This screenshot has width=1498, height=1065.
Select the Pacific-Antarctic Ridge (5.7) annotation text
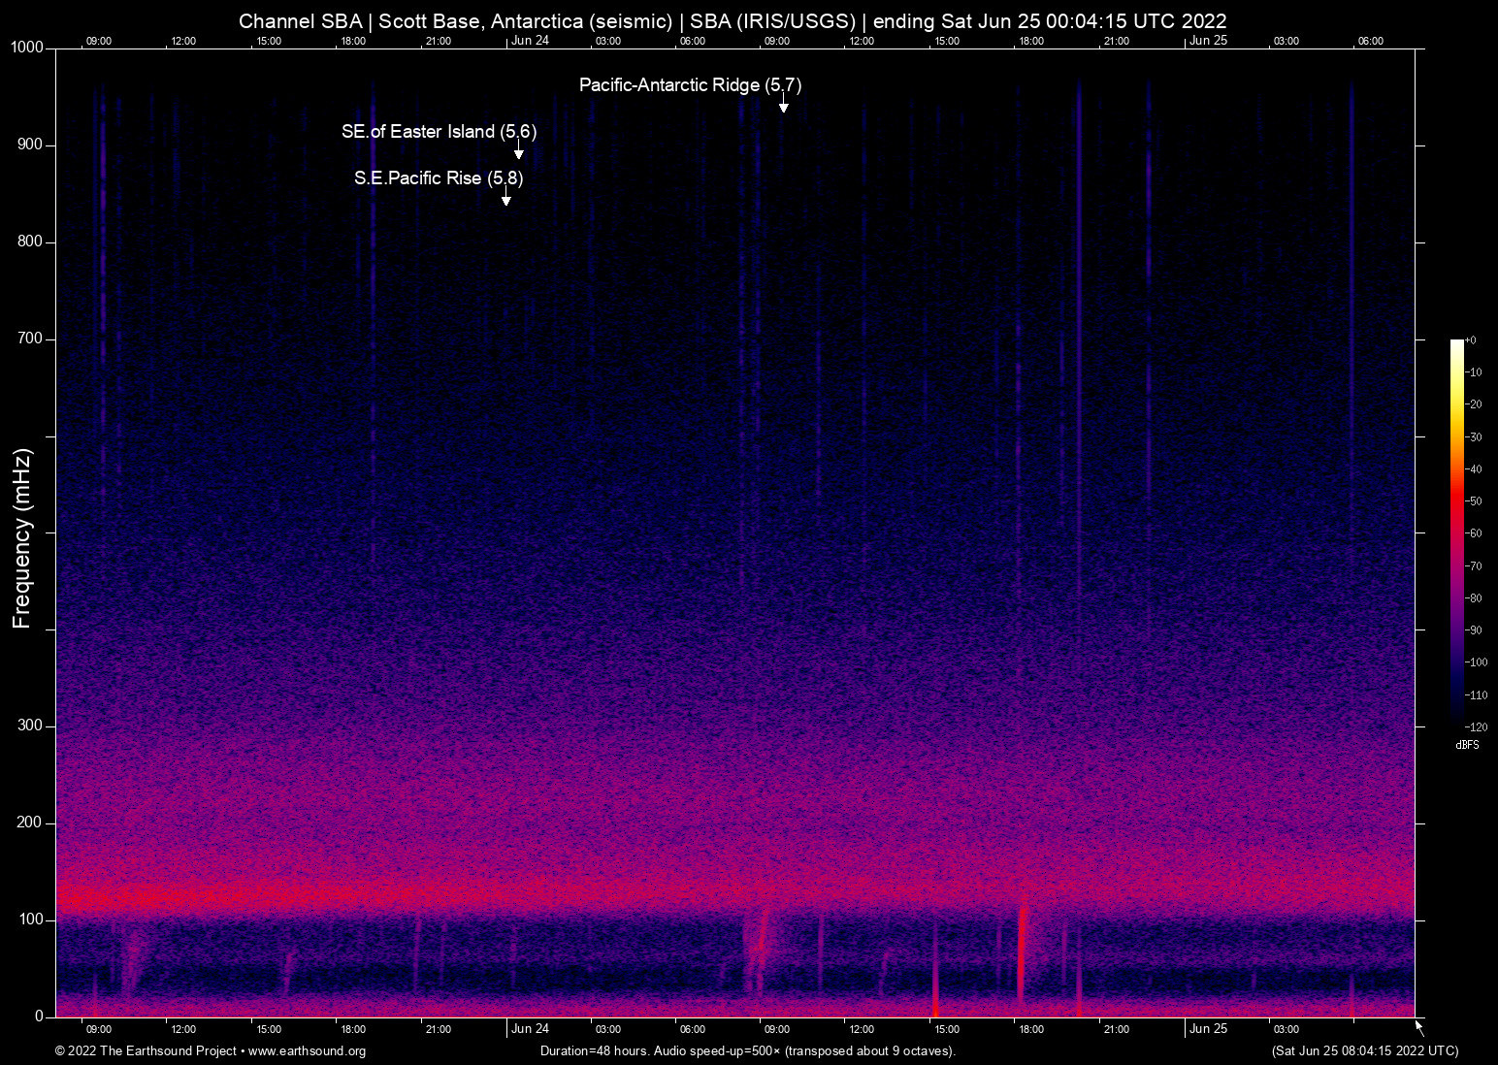[x=690, y=85]
